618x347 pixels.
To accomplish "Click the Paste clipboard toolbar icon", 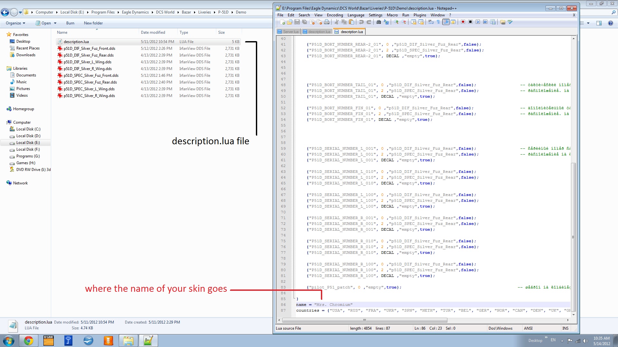I will [x=351, y=22].
